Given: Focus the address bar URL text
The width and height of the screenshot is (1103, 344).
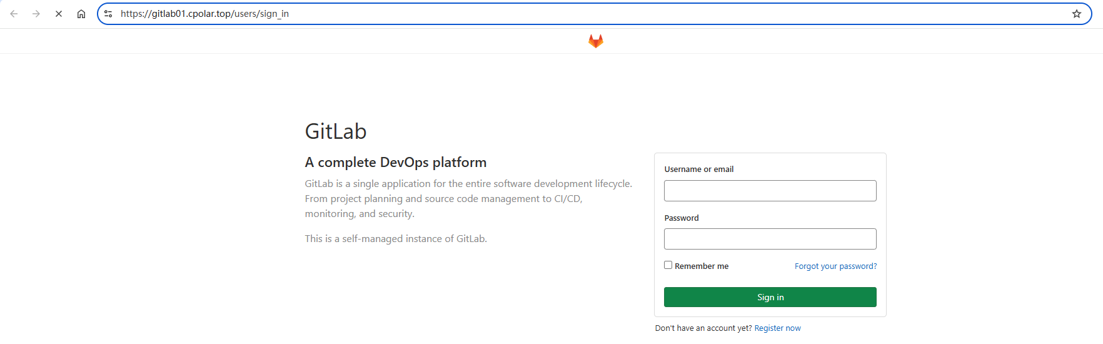Looking at the screenshot, I should pyautogui.click(x=204, y=14).
